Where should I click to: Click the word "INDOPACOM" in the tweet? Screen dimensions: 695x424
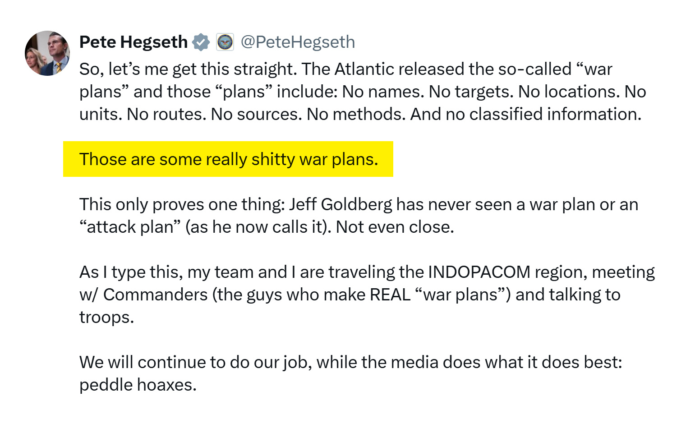479,272
